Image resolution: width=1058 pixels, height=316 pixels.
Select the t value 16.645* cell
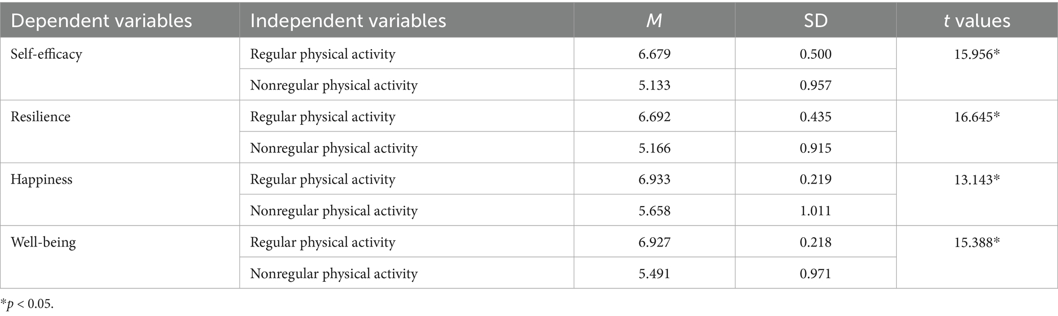pos(977,117)
